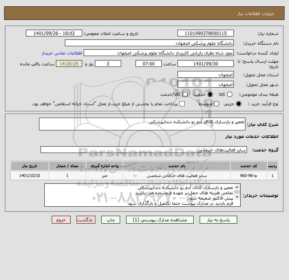
Task: Choose جزیی purchase process type
Action: point(238,104)
